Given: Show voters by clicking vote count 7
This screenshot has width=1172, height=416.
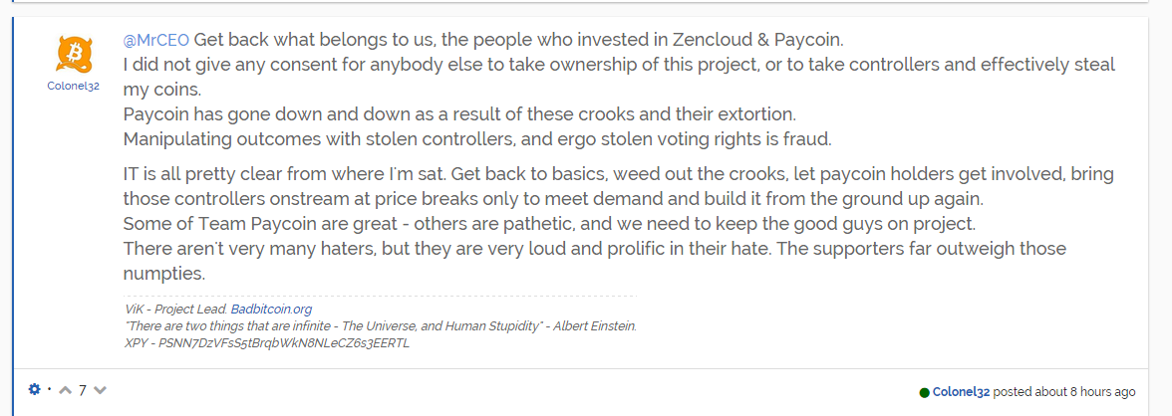Looking at the screenshot, I should [x=83, y=390].
